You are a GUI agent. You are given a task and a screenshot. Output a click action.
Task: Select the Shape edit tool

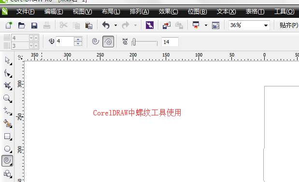[x=8, y=73]
